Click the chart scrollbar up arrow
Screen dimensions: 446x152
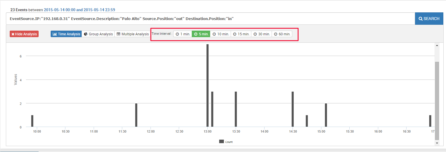[x=437, y=45]
